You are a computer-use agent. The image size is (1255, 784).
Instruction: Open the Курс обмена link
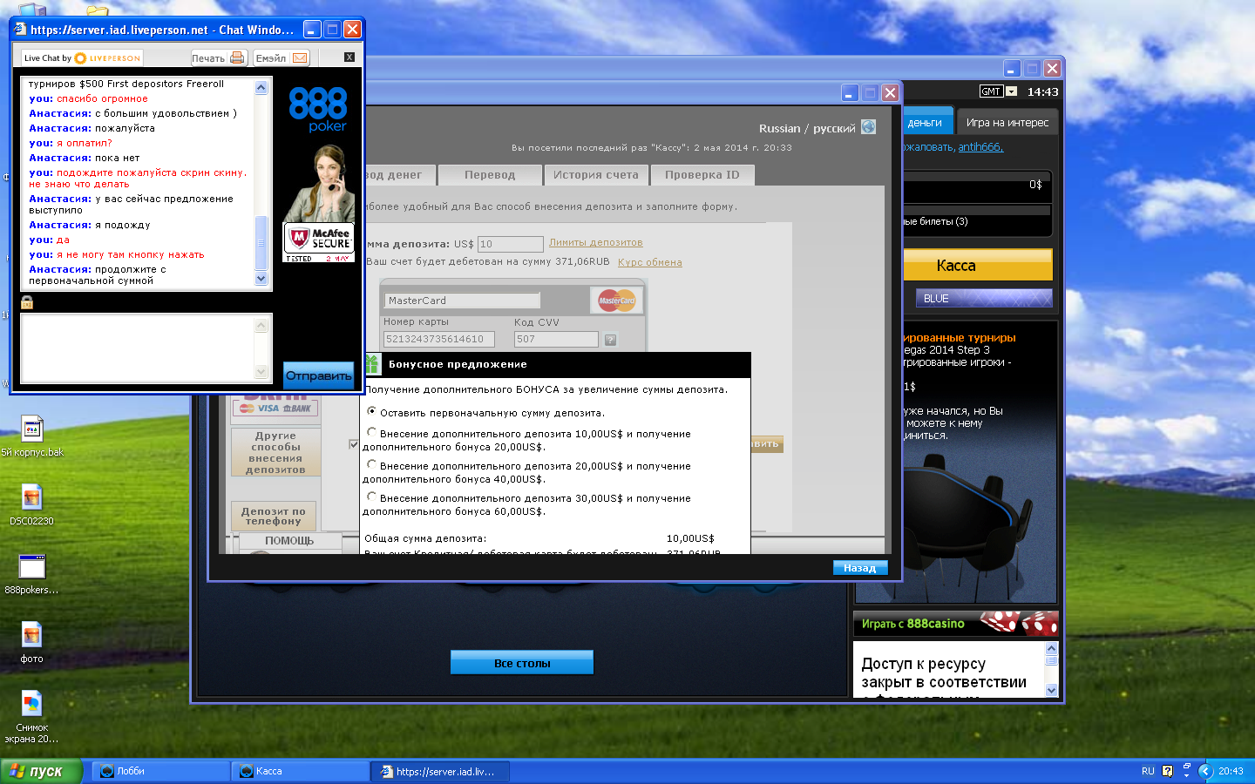coord(650,262)
